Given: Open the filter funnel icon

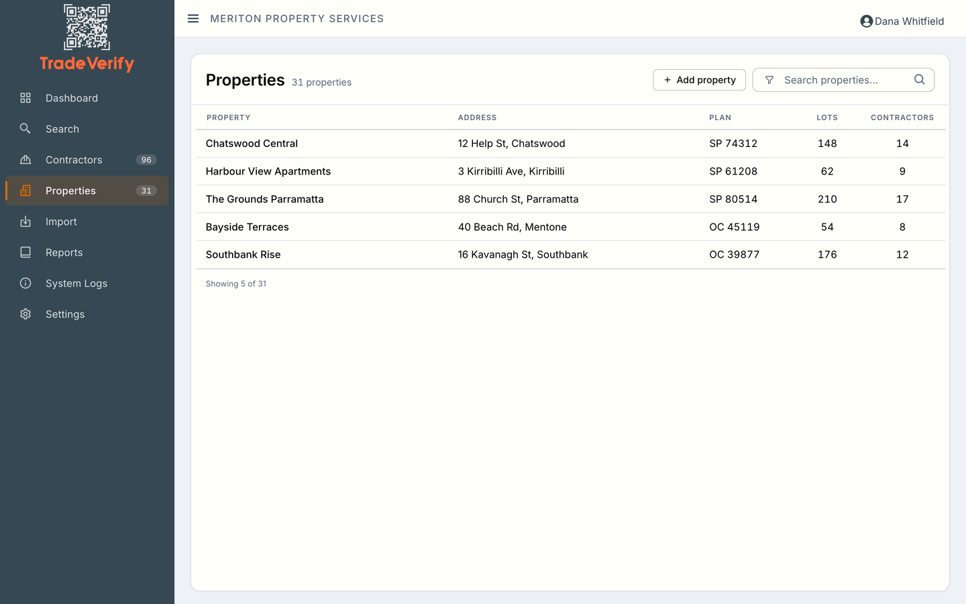Looking at the screenshot, I should (769, 80).
